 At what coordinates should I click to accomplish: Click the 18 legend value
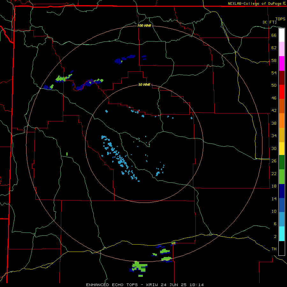[274, 186]
